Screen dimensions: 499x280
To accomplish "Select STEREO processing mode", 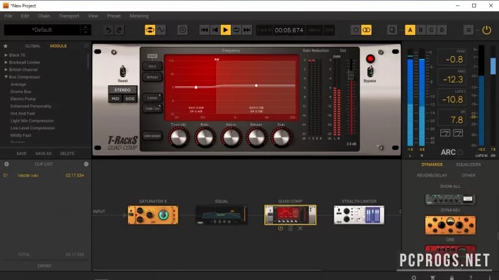I will click(x=122, y=90).
